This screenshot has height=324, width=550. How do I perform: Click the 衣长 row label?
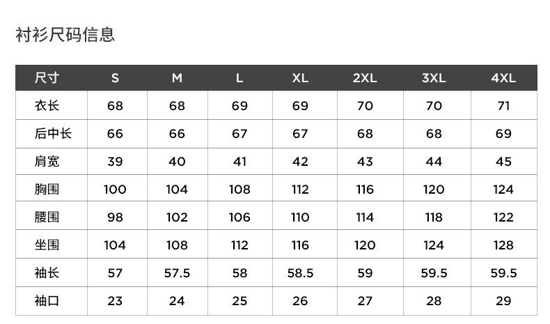(x=47, y=106)
